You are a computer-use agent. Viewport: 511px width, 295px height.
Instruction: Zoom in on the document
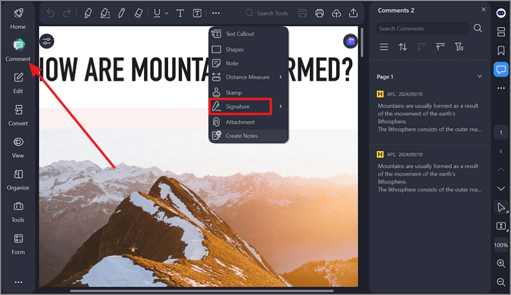[501, 263]
